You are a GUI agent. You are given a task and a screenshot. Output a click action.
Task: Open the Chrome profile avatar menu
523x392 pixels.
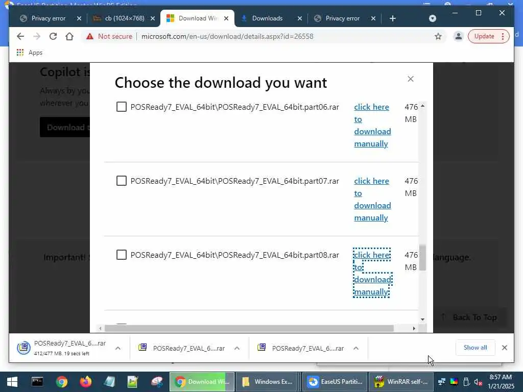pyautogui.click(x=458, y=36)
